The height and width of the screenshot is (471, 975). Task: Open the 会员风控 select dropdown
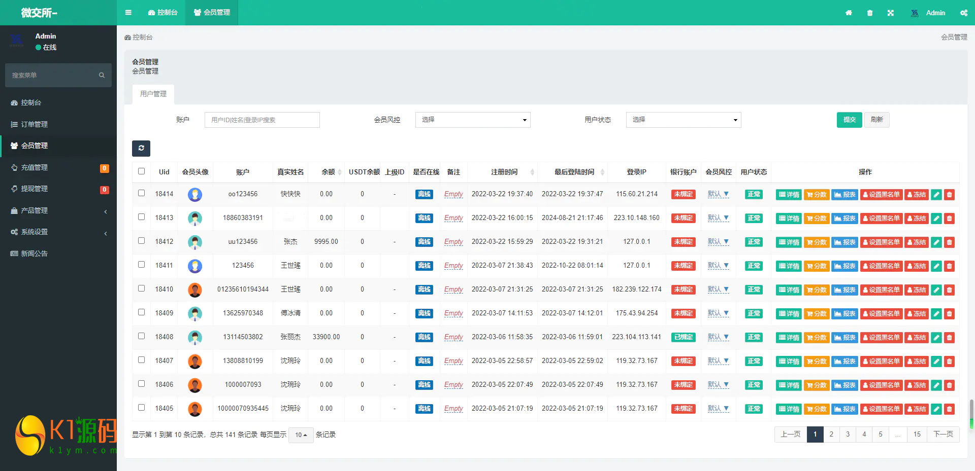point(473,120)
